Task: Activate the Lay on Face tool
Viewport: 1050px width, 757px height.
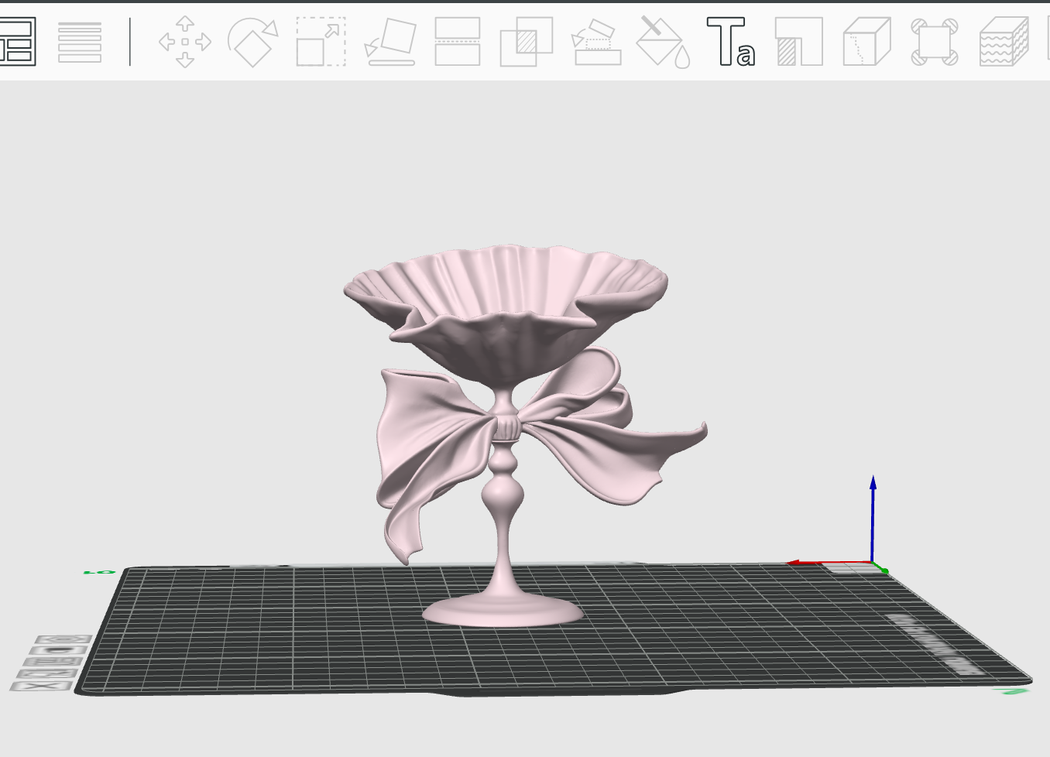Action: tap(389, 42)
